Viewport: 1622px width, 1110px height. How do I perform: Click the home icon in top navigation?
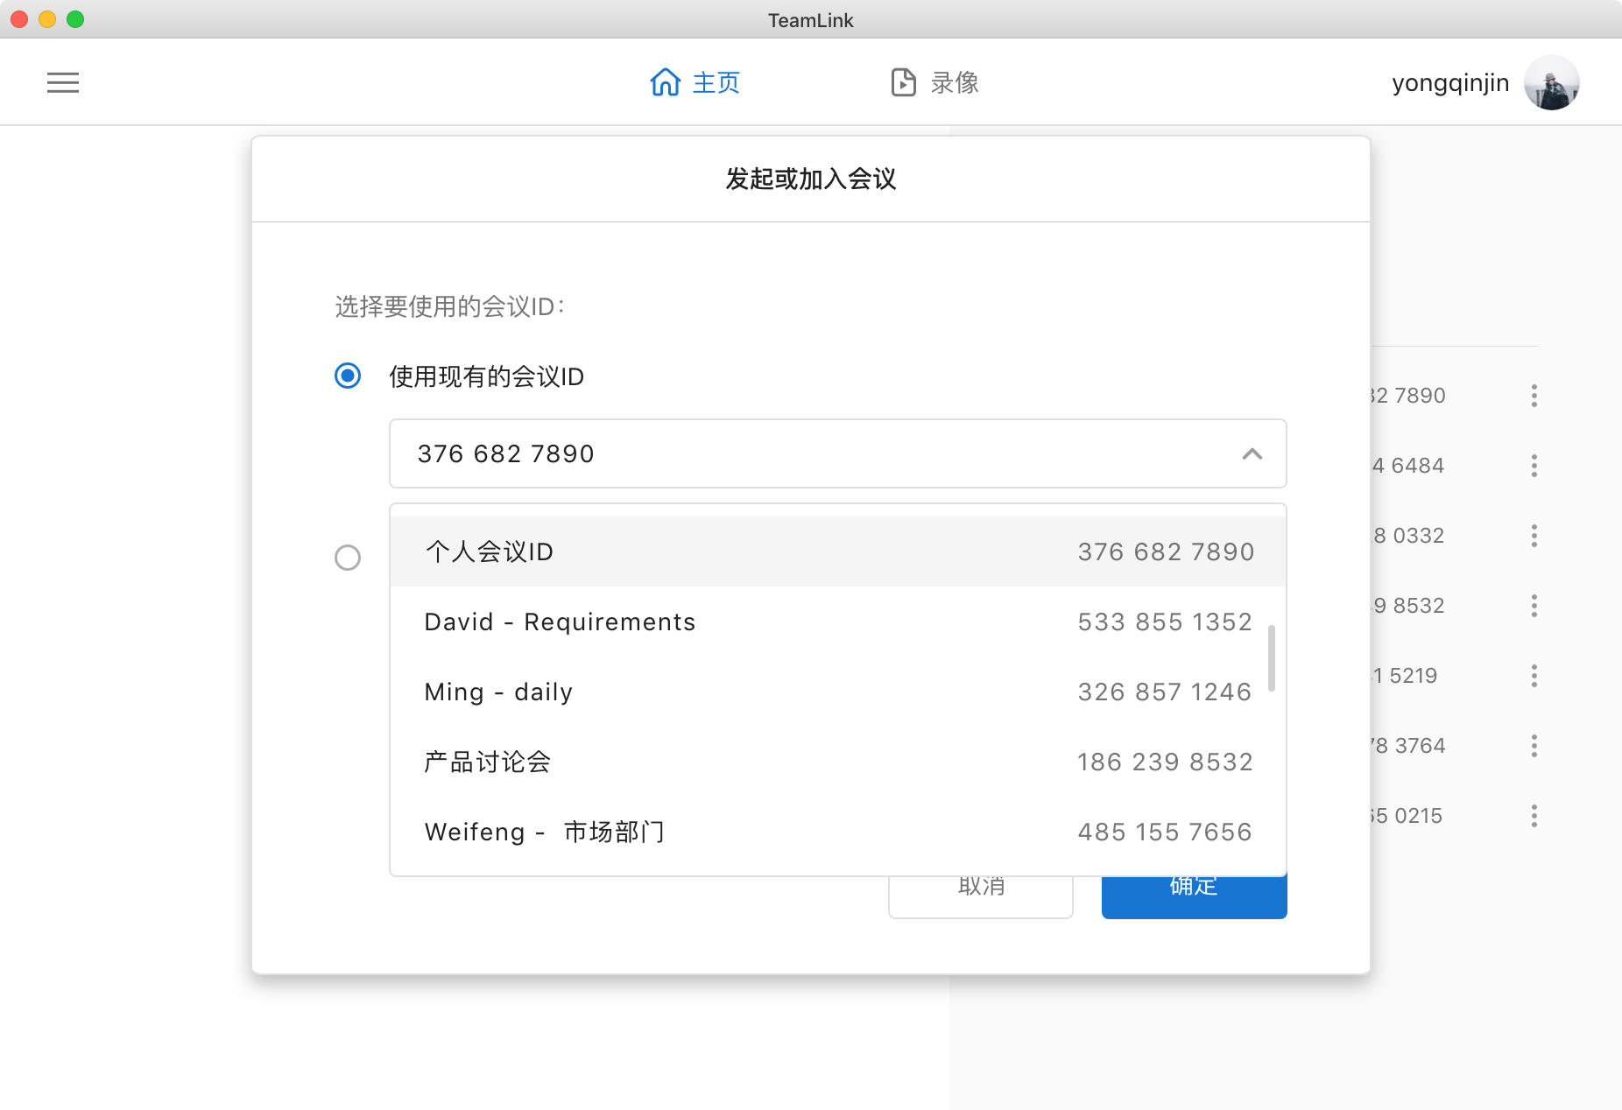coord(665,82)
